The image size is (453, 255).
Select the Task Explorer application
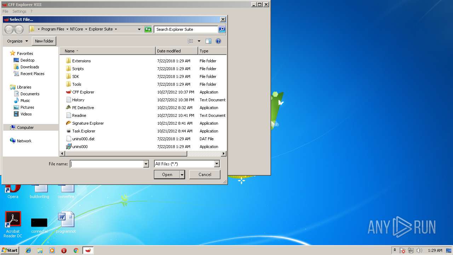click(x=84, y=131)
